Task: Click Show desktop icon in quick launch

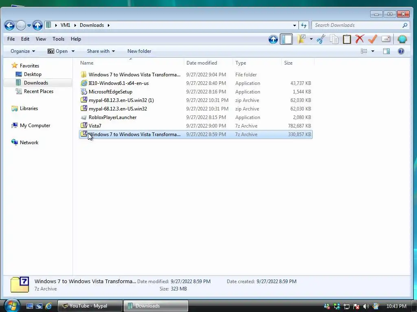Action: click(x=29, y=306)
